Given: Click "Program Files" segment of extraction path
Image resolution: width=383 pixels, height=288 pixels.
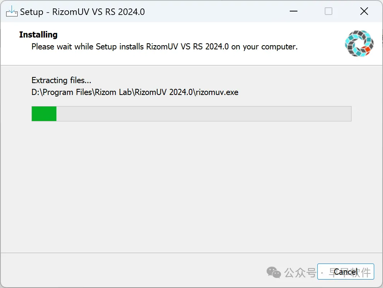Looking at the screenshot, I should tap(68, 92).
